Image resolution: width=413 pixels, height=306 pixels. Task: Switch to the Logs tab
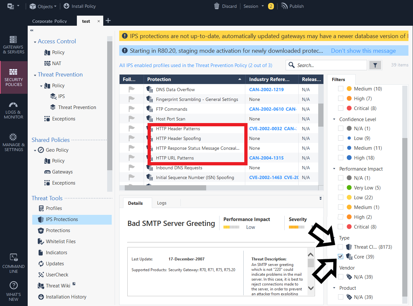pos(162,202)
